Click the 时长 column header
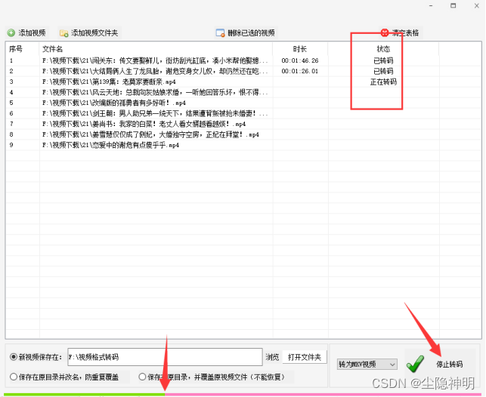The height and width of the screenshot is (397, 486). pos(300,49)
